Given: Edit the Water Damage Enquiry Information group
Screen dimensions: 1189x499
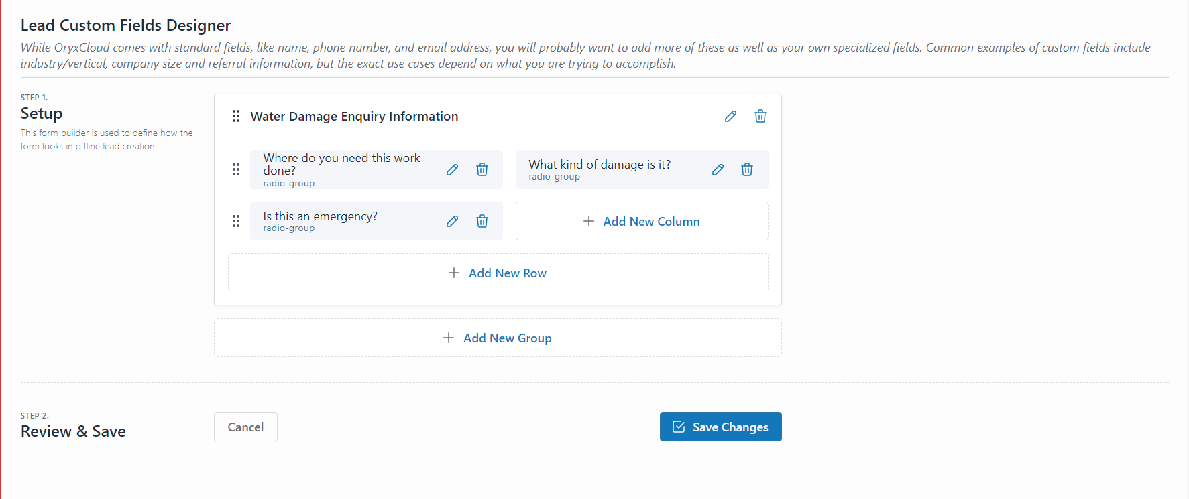Looking at the screenshot, I should pyautogui.click(x=730, y=116).
